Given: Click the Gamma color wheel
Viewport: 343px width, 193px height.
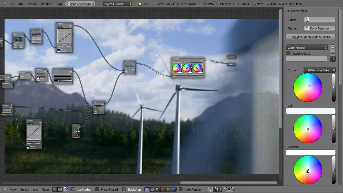Looking at the screenshot, I should [x=308, y=129].
